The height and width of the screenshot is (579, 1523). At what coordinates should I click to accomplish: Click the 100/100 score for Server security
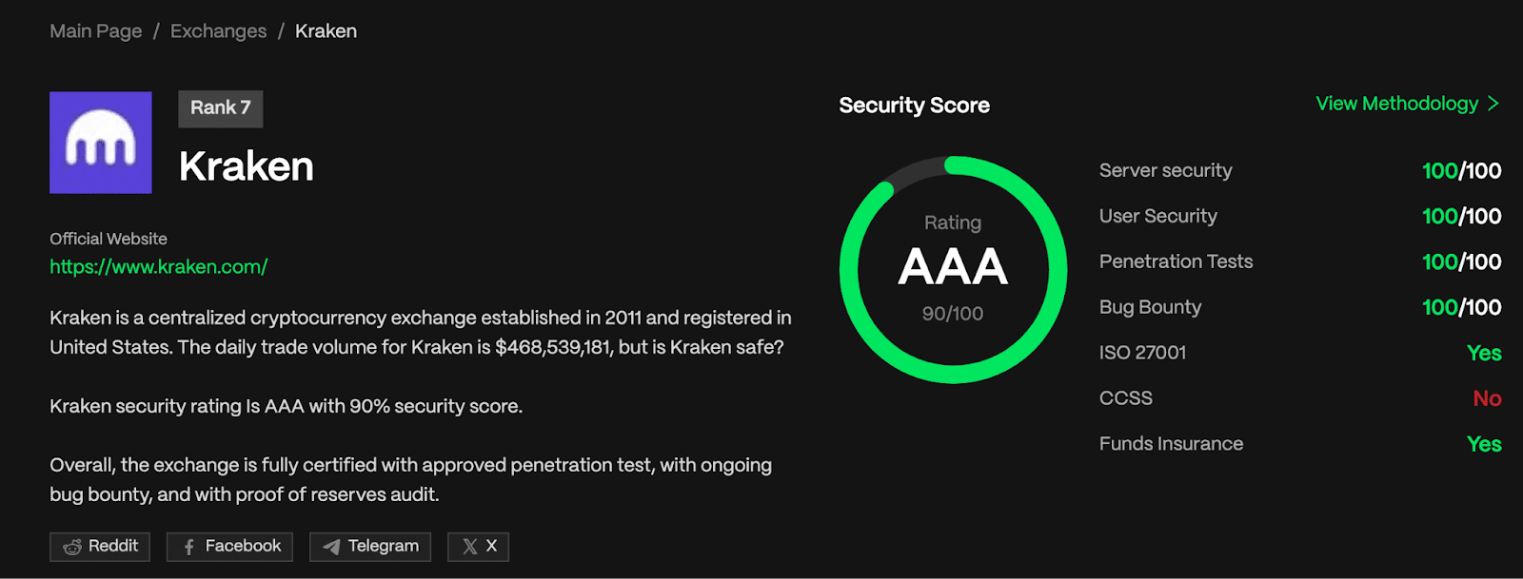(x=1461, y=171)
